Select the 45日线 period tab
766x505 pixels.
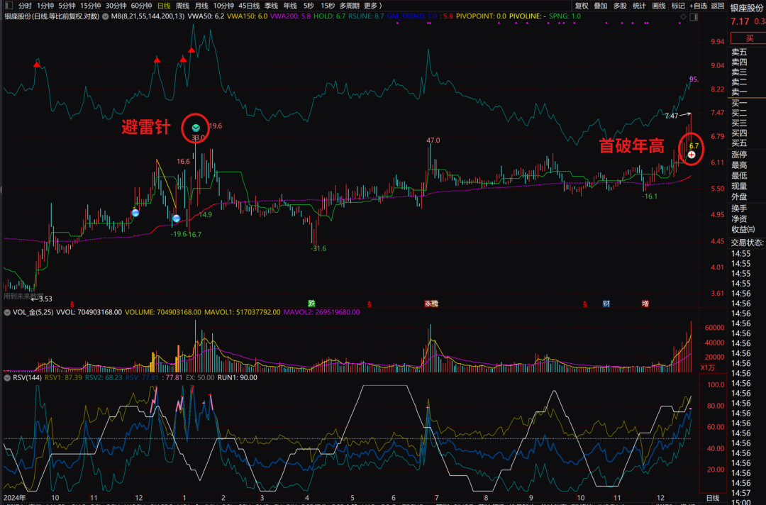249,6
